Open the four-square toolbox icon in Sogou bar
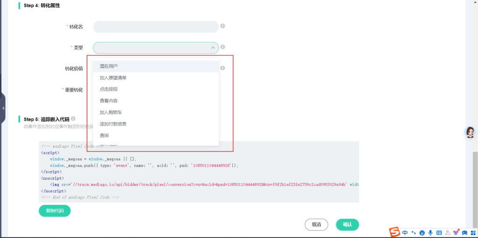The height and width of the screenshot is (238, 478). tap(473, 233)
